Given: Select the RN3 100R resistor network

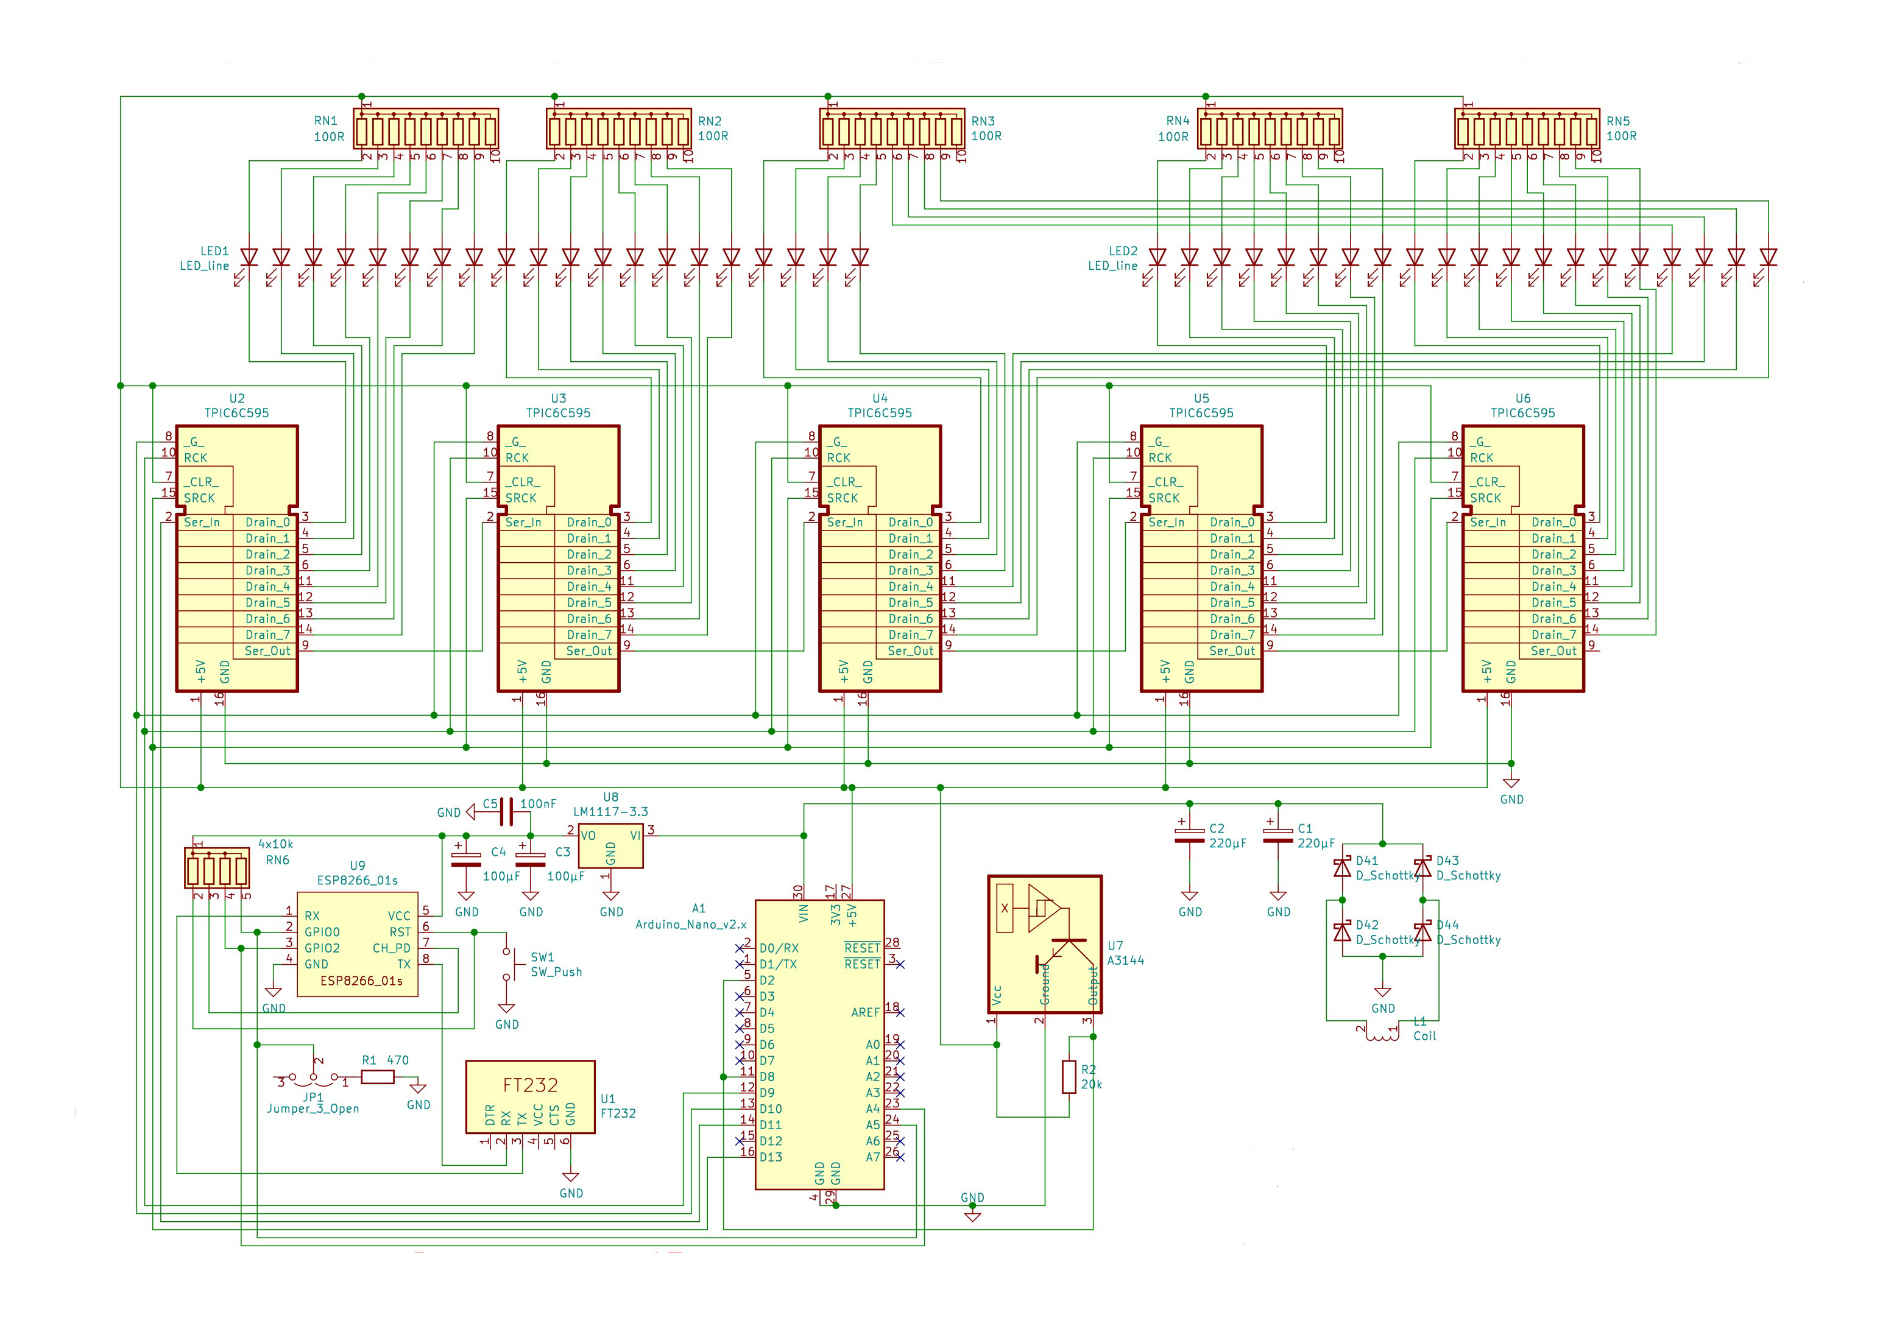Looking at the screenshot, I should click(892, 129).
